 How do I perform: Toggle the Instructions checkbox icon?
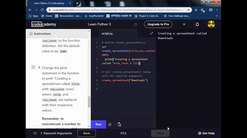[x=31, y=34]
